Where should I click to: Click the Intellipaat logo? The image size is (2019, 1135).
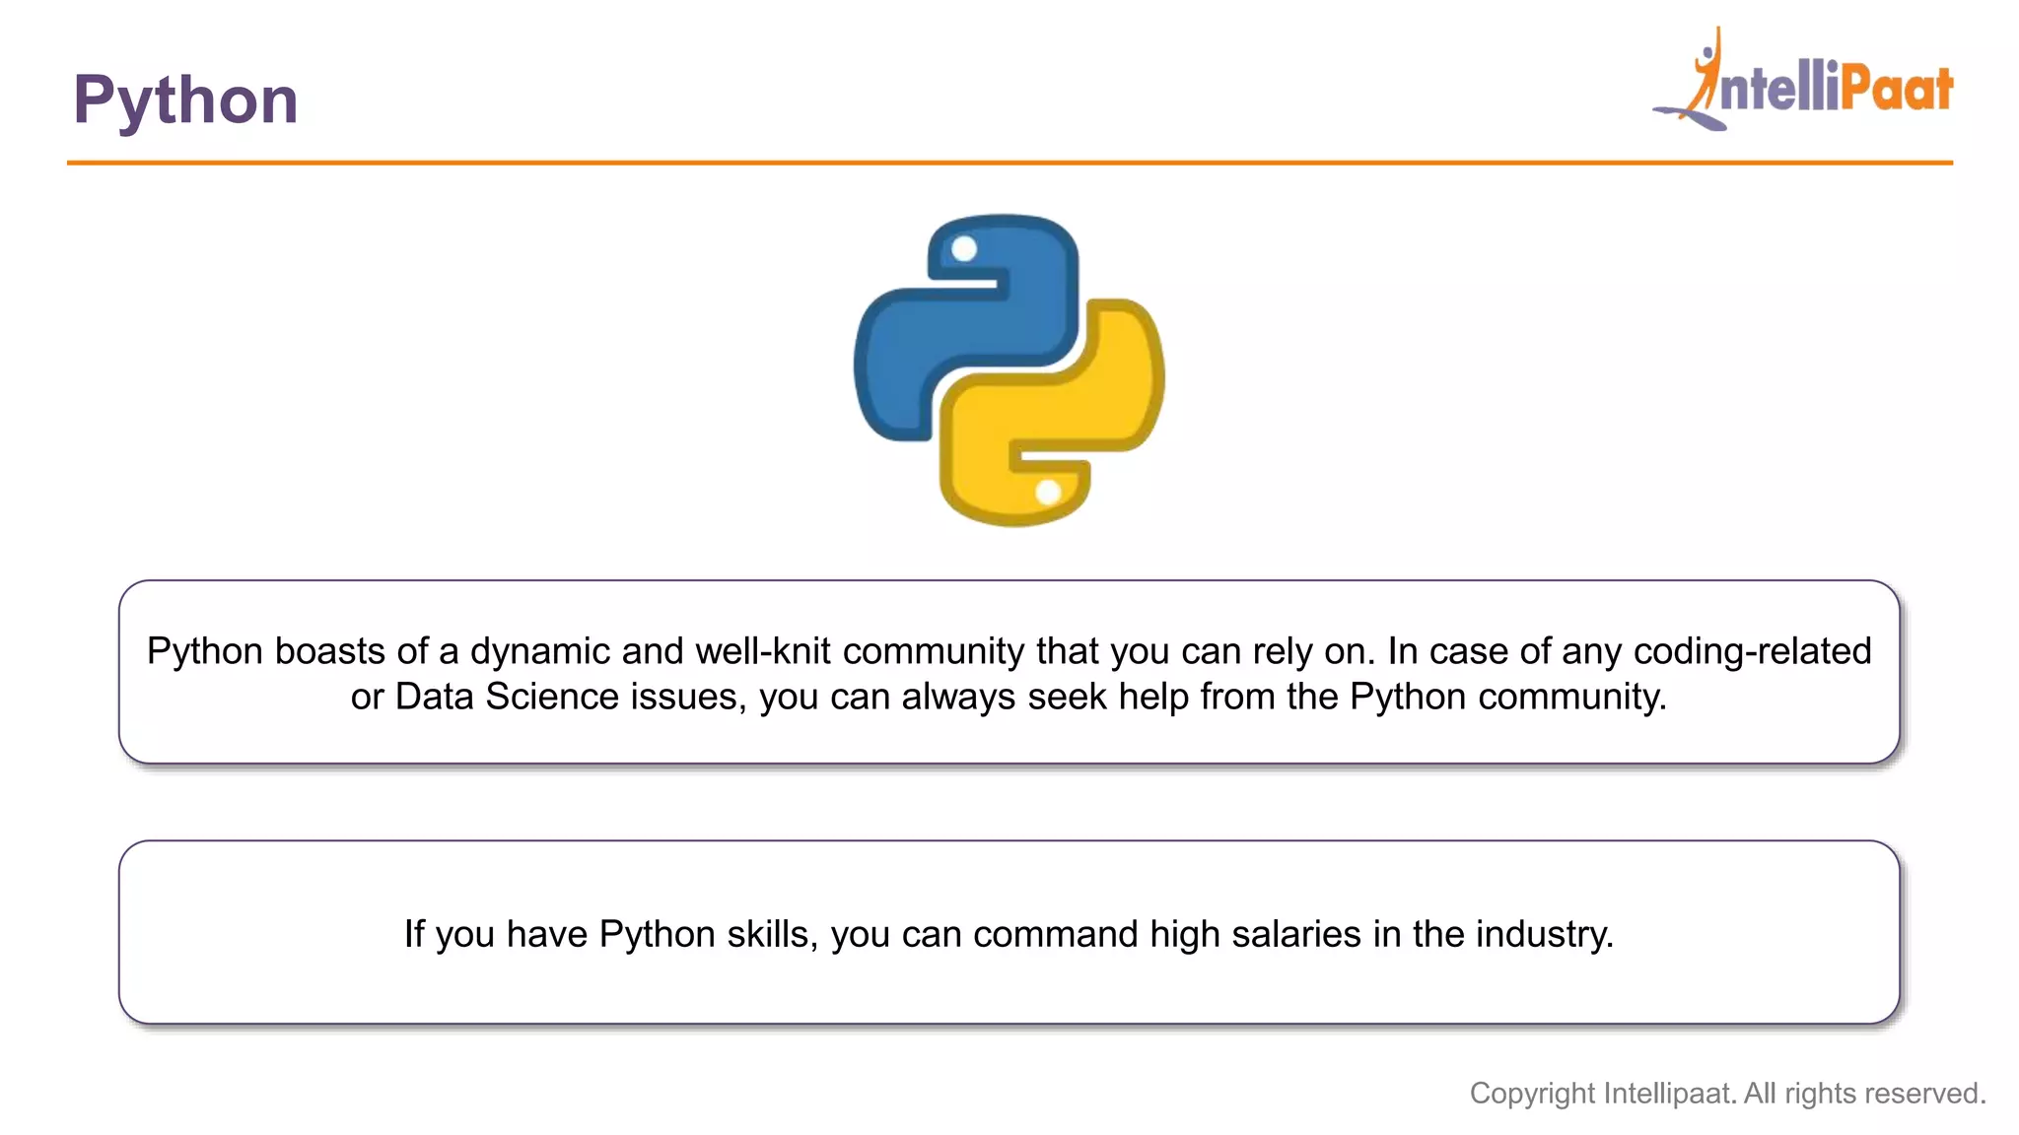tap(1803, 79)
